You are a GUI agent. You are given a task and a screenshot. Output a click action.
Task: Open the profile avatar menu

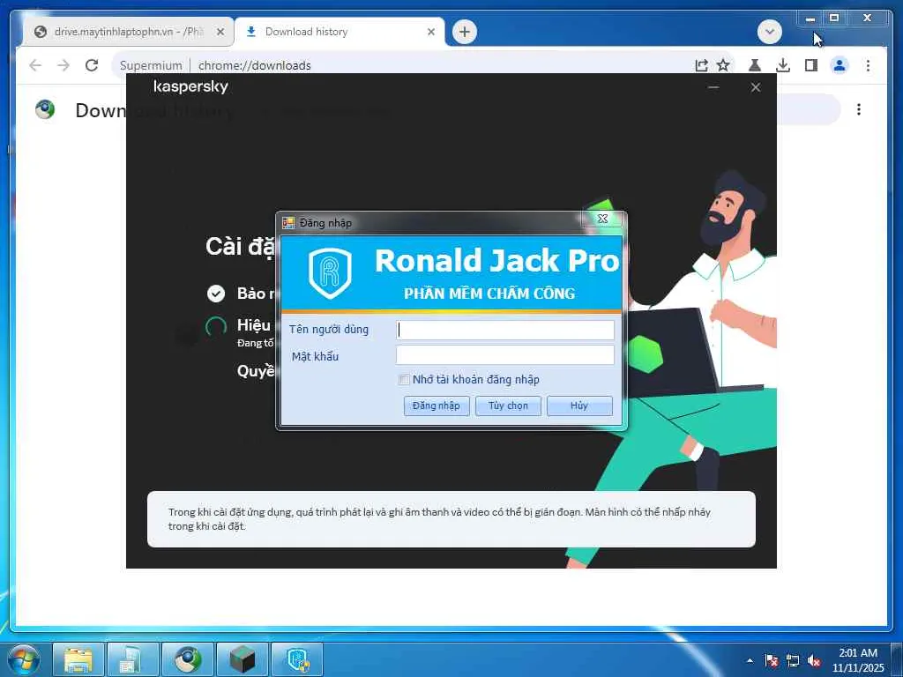(840, 65)
